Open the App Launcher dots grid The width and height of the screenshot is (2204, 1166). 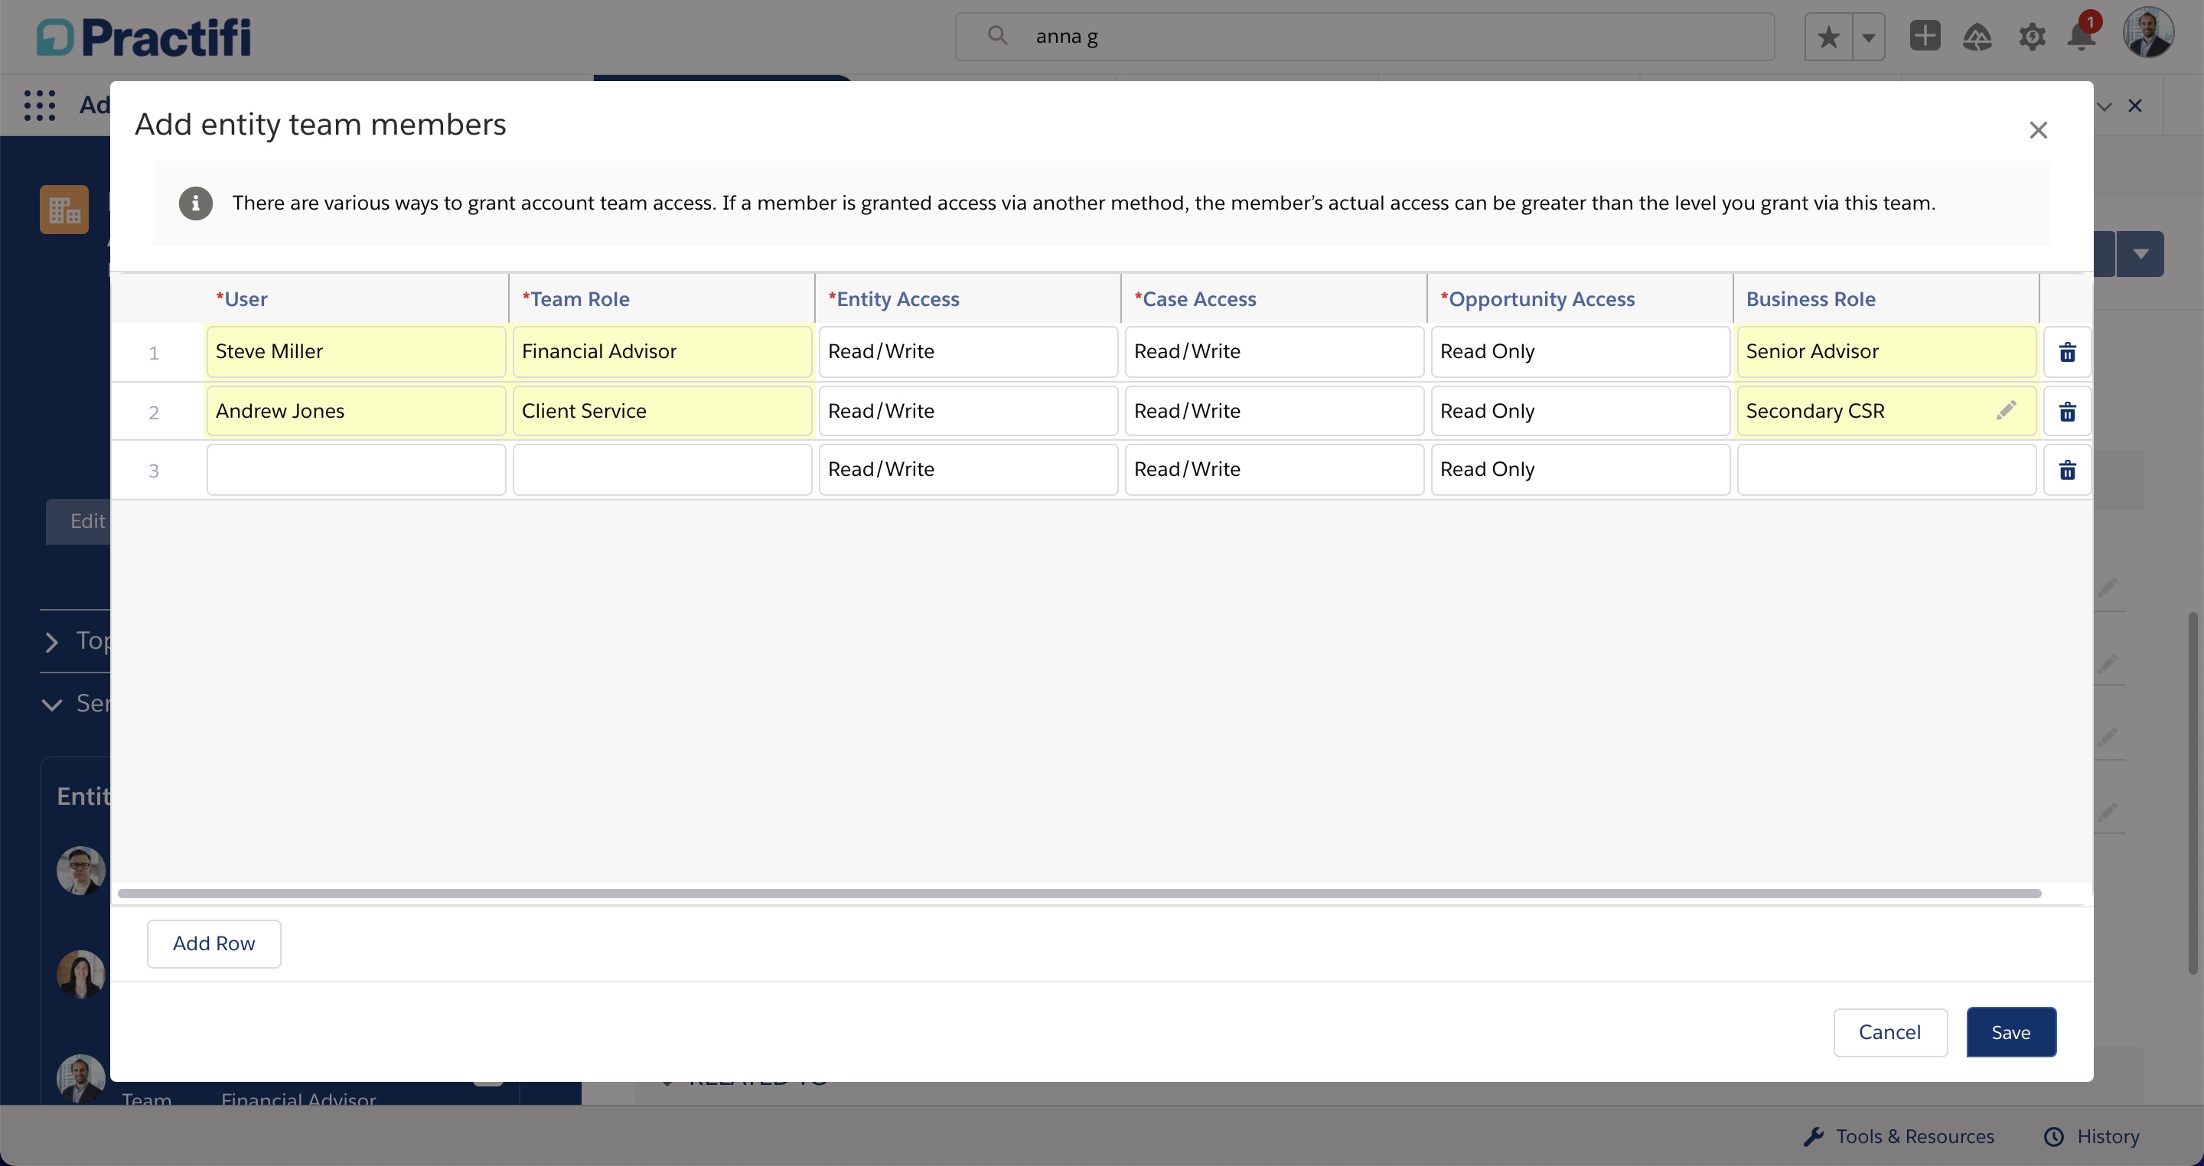coord(39,106)
